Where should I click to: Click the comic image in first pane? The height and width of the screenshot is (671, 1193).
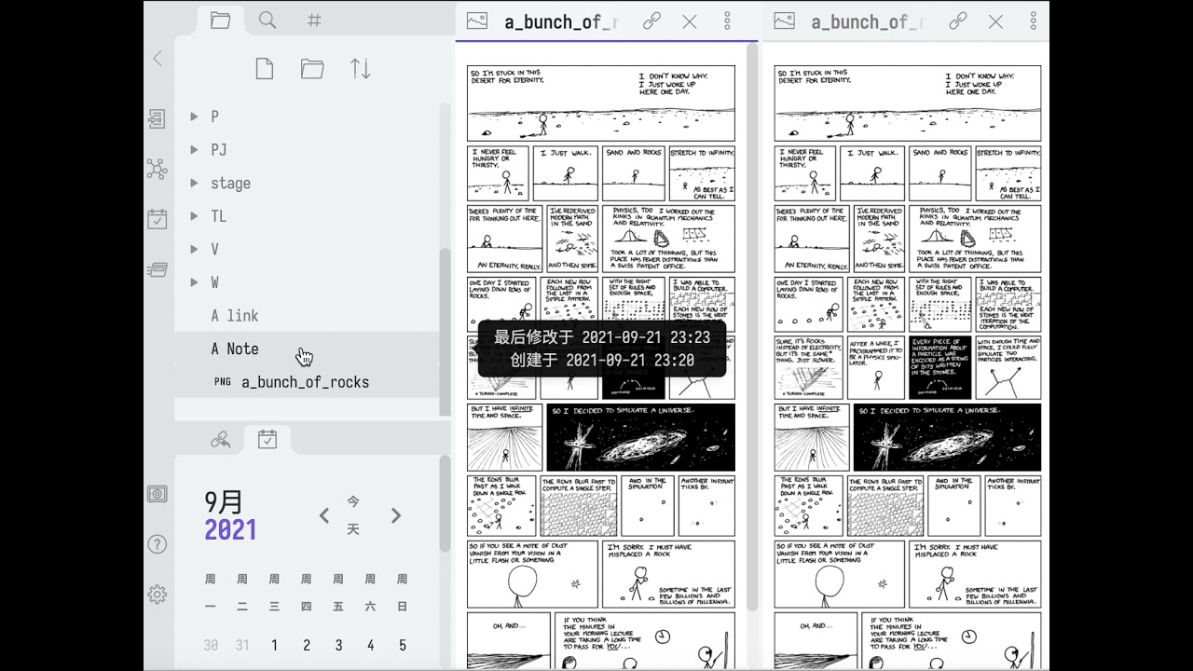point(601,366)
